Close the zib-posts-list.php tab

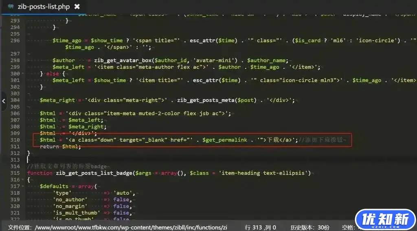77,7
